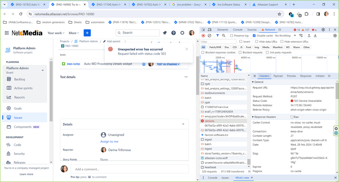
Task: Click the blue Create plus button
Action: pyautogui.click(x=87, y=33)
